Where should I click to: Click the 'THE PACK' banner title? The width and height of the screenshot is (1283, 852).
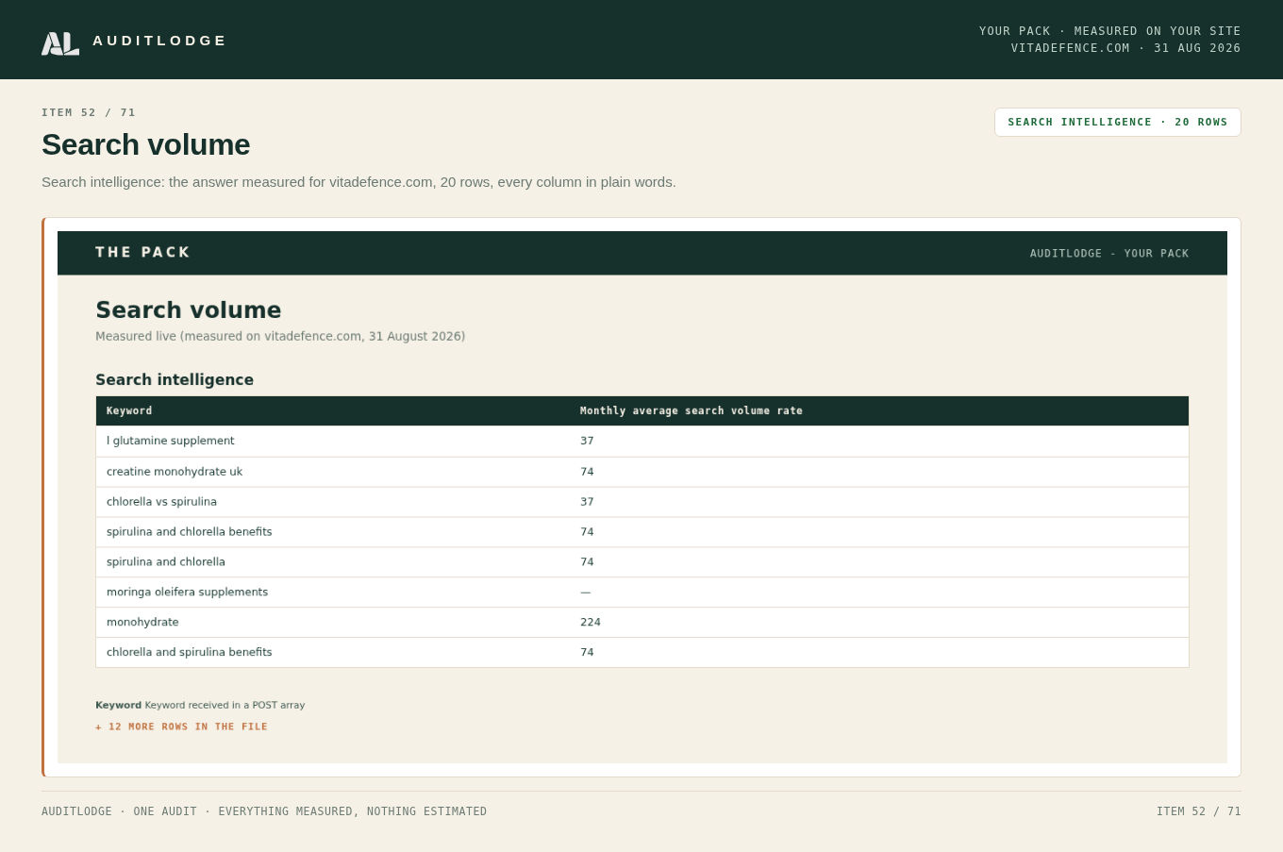[x=142, y=253]
